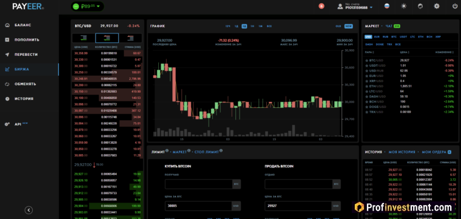Show info icon next to Стоп лимит
The image size is (461, 219).
[221, 151]
